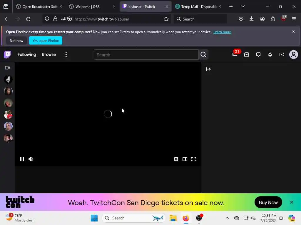This screenshot has height=225, width=301.
Task: Reload the current page
Action: coord(28,19)
